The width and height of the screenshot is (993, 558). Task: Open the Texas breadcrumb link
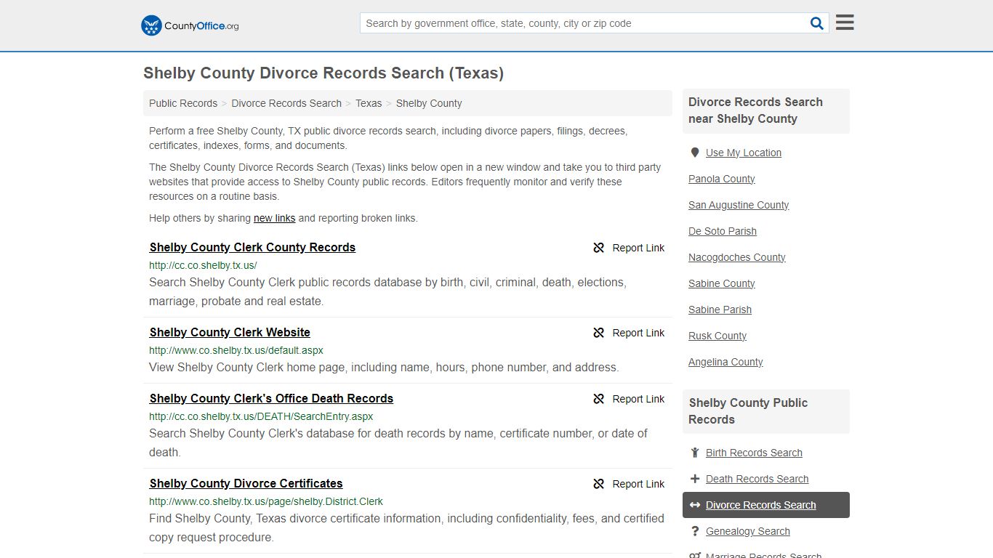tap(369, 103)
